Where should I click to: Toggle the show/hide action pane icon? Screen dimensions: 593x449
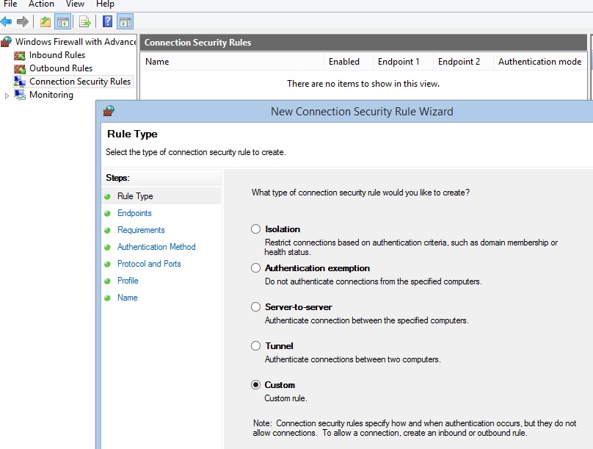click(125, 21)
